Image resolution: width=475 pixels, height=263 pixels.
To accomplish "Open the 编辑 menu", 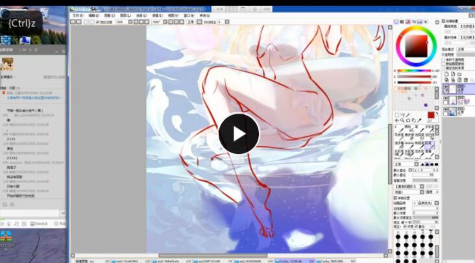I will coord(94,15).
